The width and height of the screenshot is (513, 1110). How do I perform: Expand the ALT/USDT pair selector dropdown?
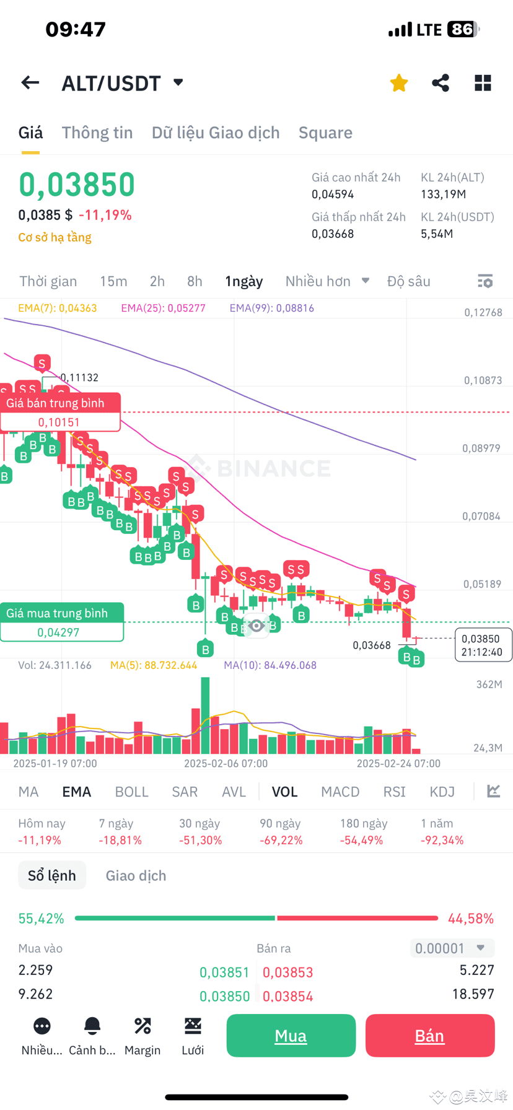pyautogui.click(x=177, y=82)
